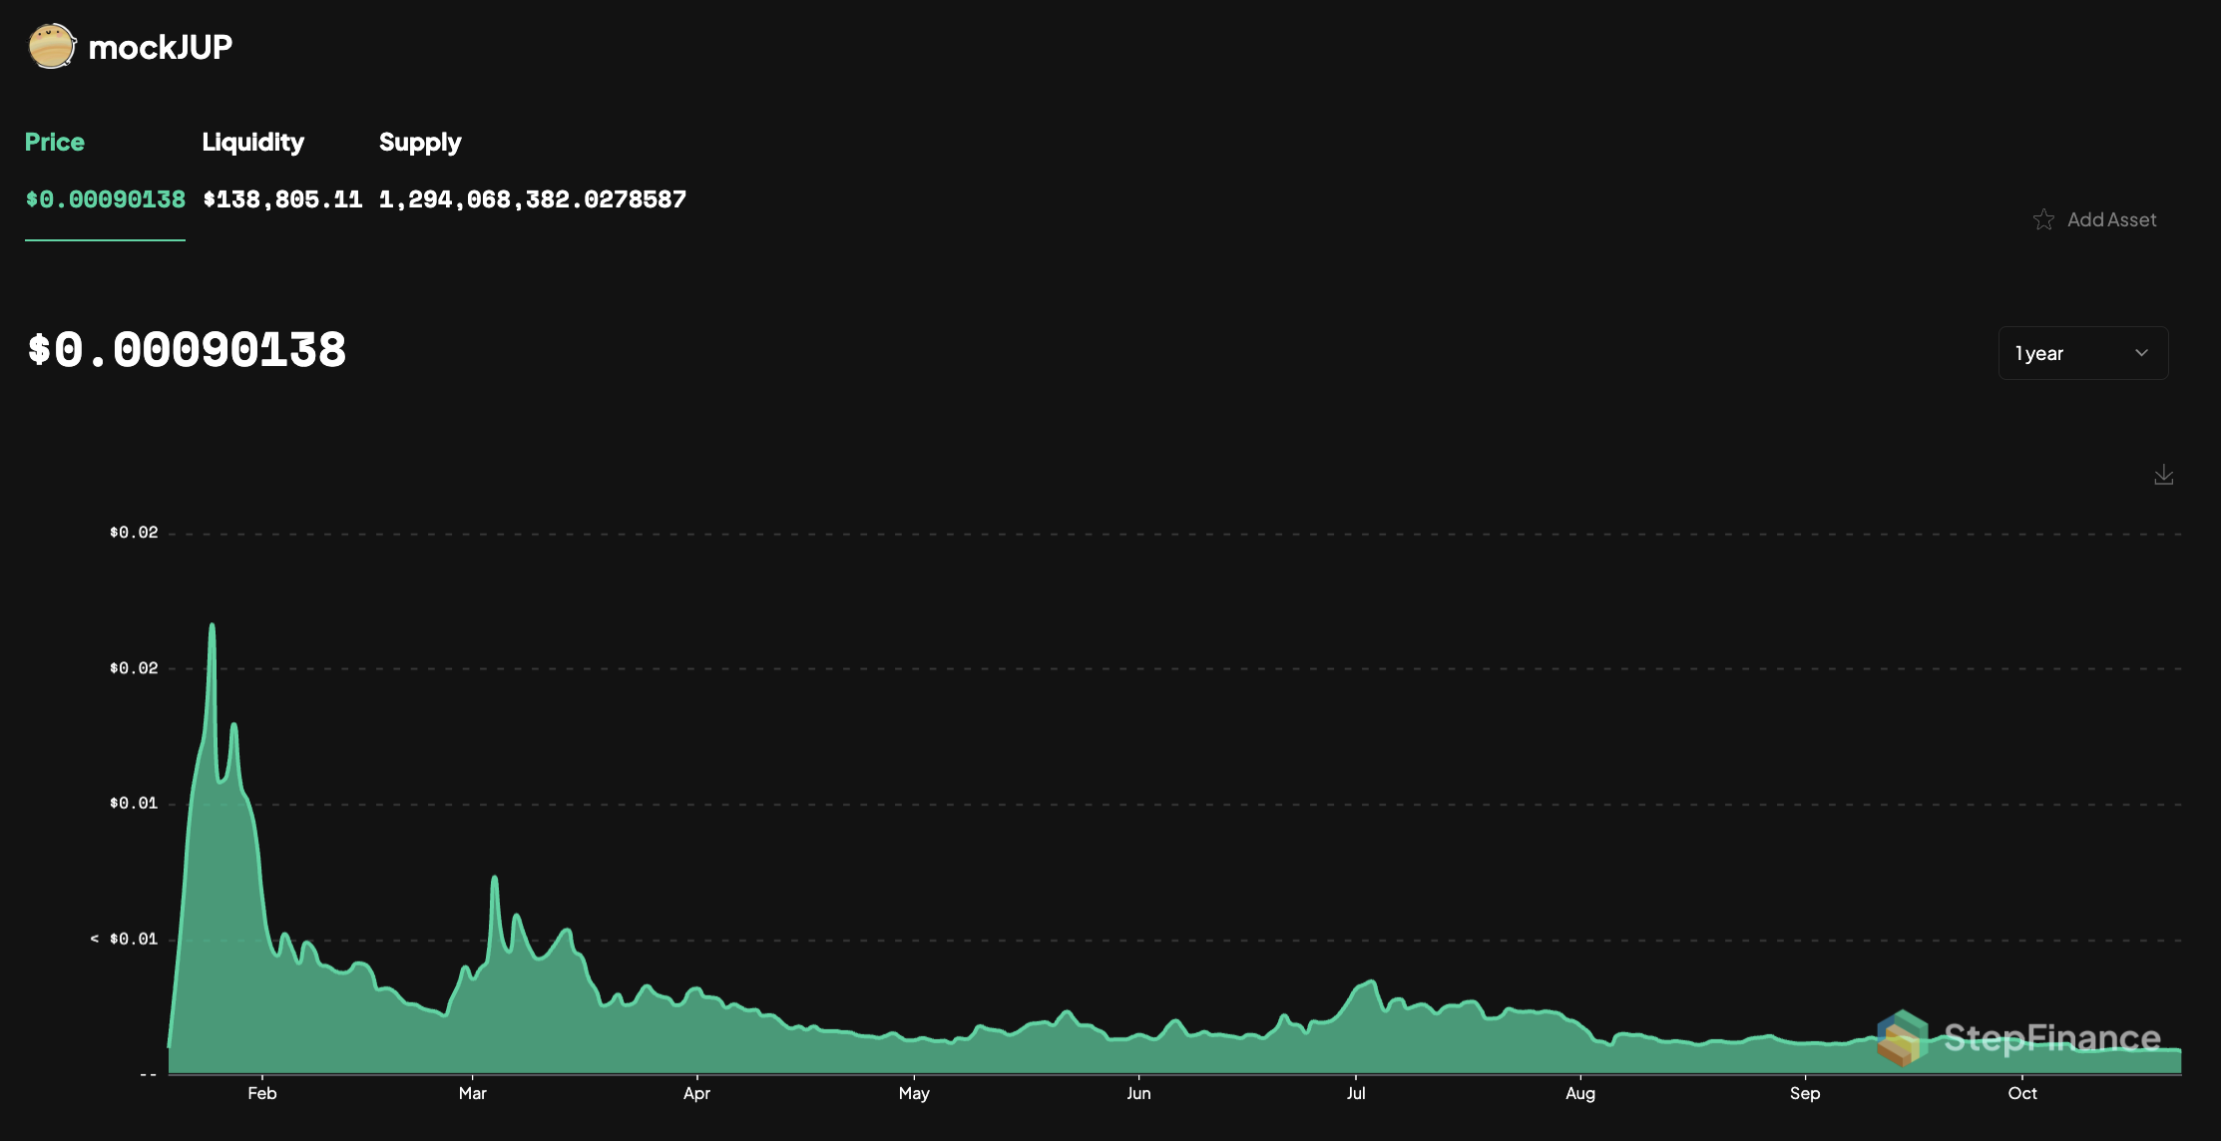
Task: Click the mockJUP title text
Action: [161, 47]
